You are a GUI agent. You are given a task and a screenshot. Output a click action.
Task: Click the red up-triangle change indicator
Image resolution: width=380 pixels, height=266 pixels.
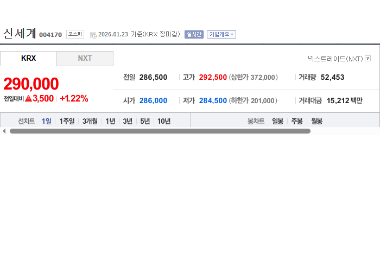pyautogui.click(x=28, y=98)
